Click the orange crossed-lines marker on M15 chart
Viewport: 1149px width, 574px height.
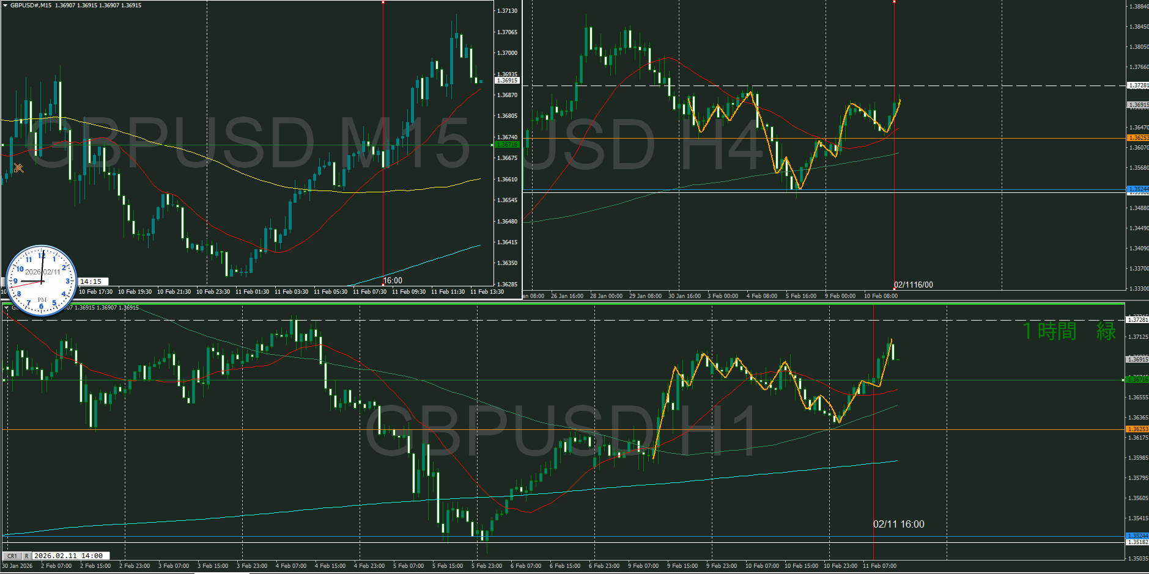click(18, 168)
